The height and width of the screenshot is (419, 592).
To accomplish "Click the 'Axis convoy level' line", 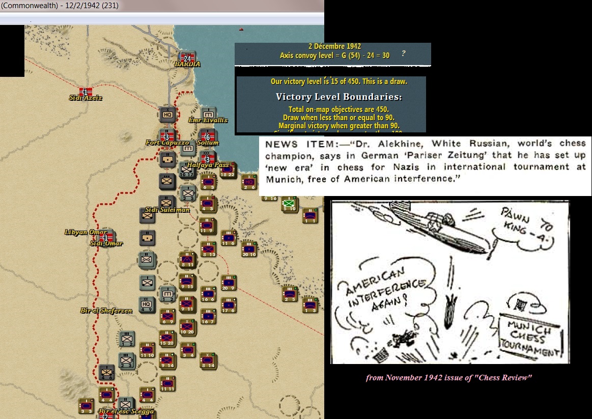I will pos(334,55).
